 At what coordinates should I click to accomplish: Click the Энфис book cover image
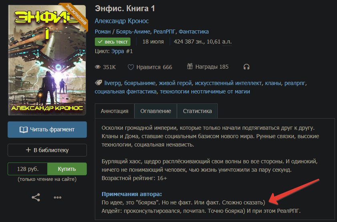47,60
